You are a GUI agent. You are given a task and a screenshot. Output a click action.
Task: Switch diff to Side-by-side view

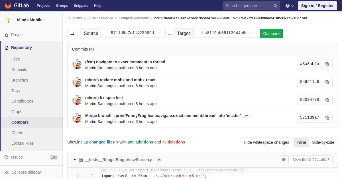coord(323,142)
